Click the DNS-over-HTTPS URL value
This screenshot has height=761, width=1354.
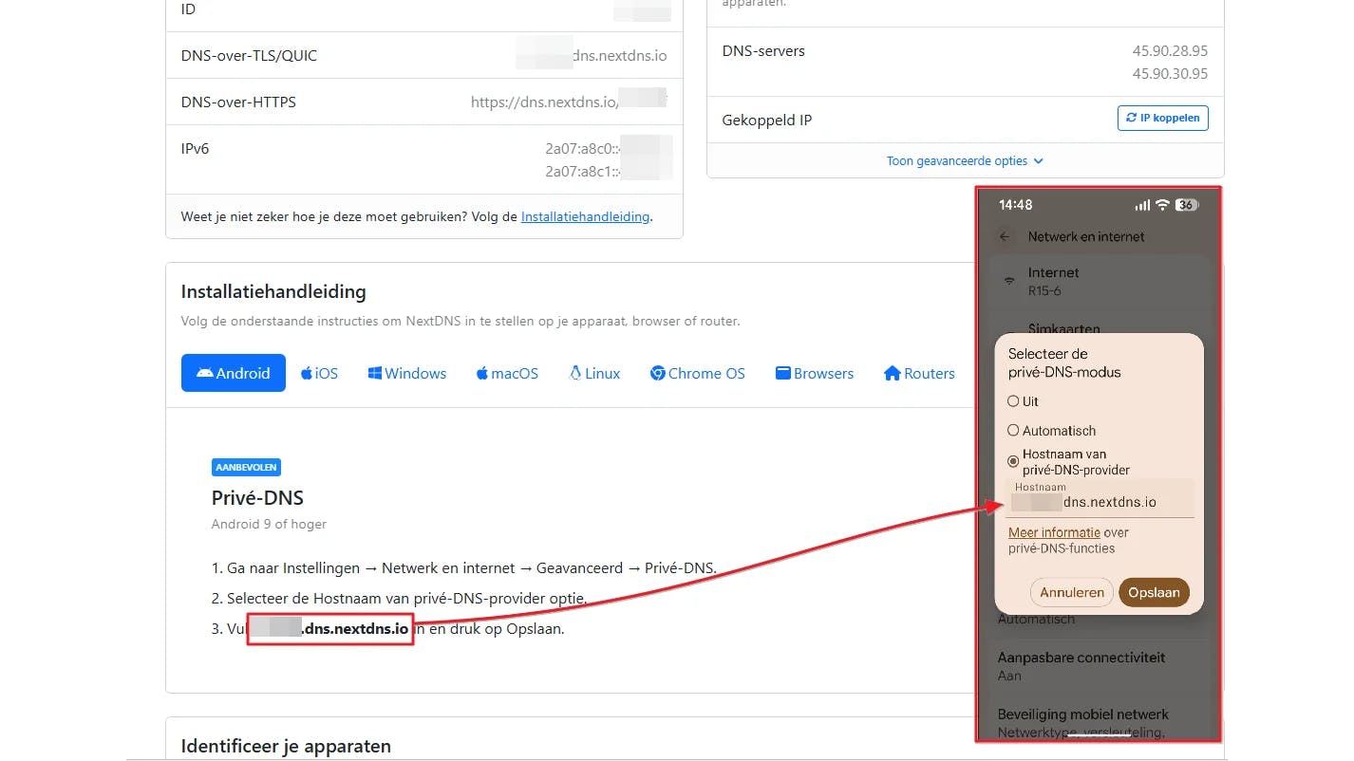coord(568,102)
